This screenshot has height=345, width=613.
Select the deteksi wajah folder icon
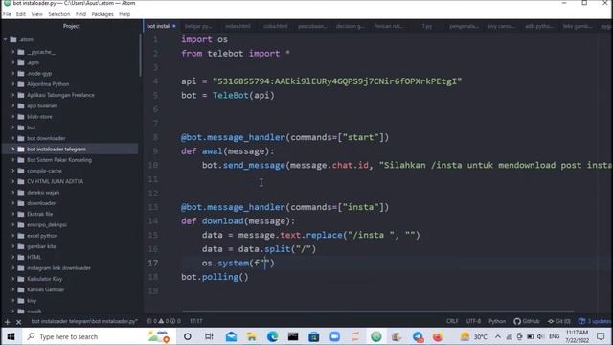pyautogui.click(x=21, y=193)
